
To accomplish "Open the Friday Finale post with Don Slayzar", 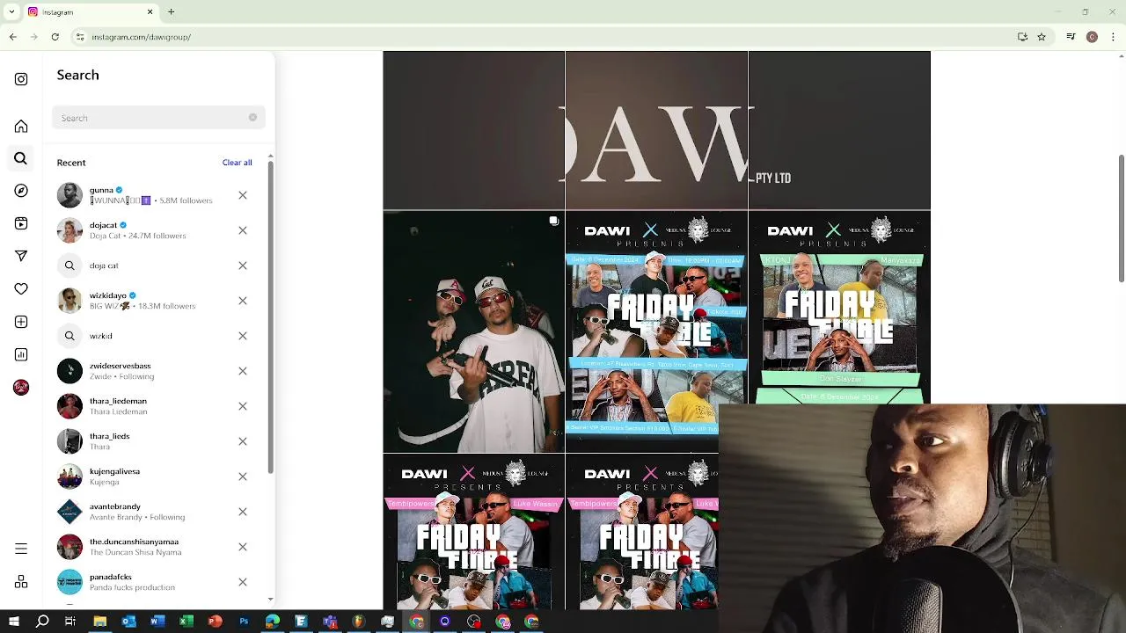I will tap(839, 308).
